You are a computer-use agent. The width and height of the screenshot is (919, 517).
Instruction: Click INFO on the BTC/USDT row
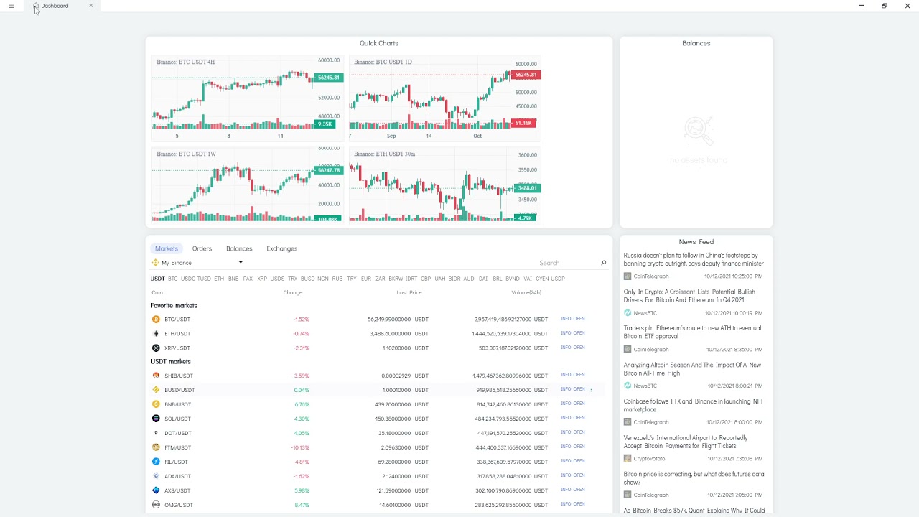tap(566, 319)
